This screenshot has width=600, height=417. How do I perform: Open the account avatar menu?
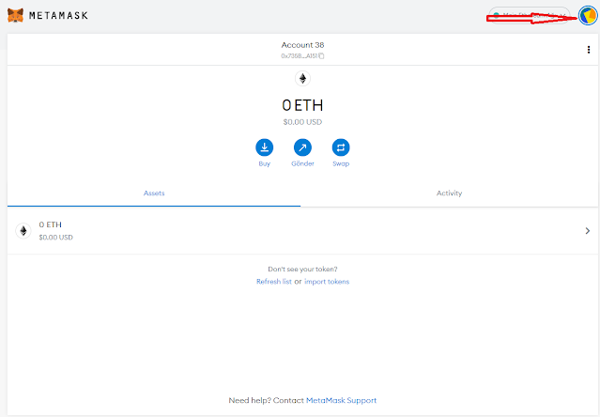coord(587,17)
